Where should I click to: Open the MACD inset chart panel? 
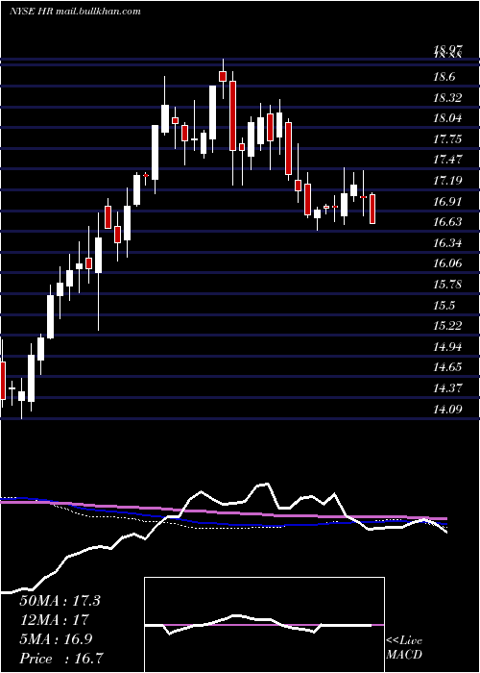point(264,625)
